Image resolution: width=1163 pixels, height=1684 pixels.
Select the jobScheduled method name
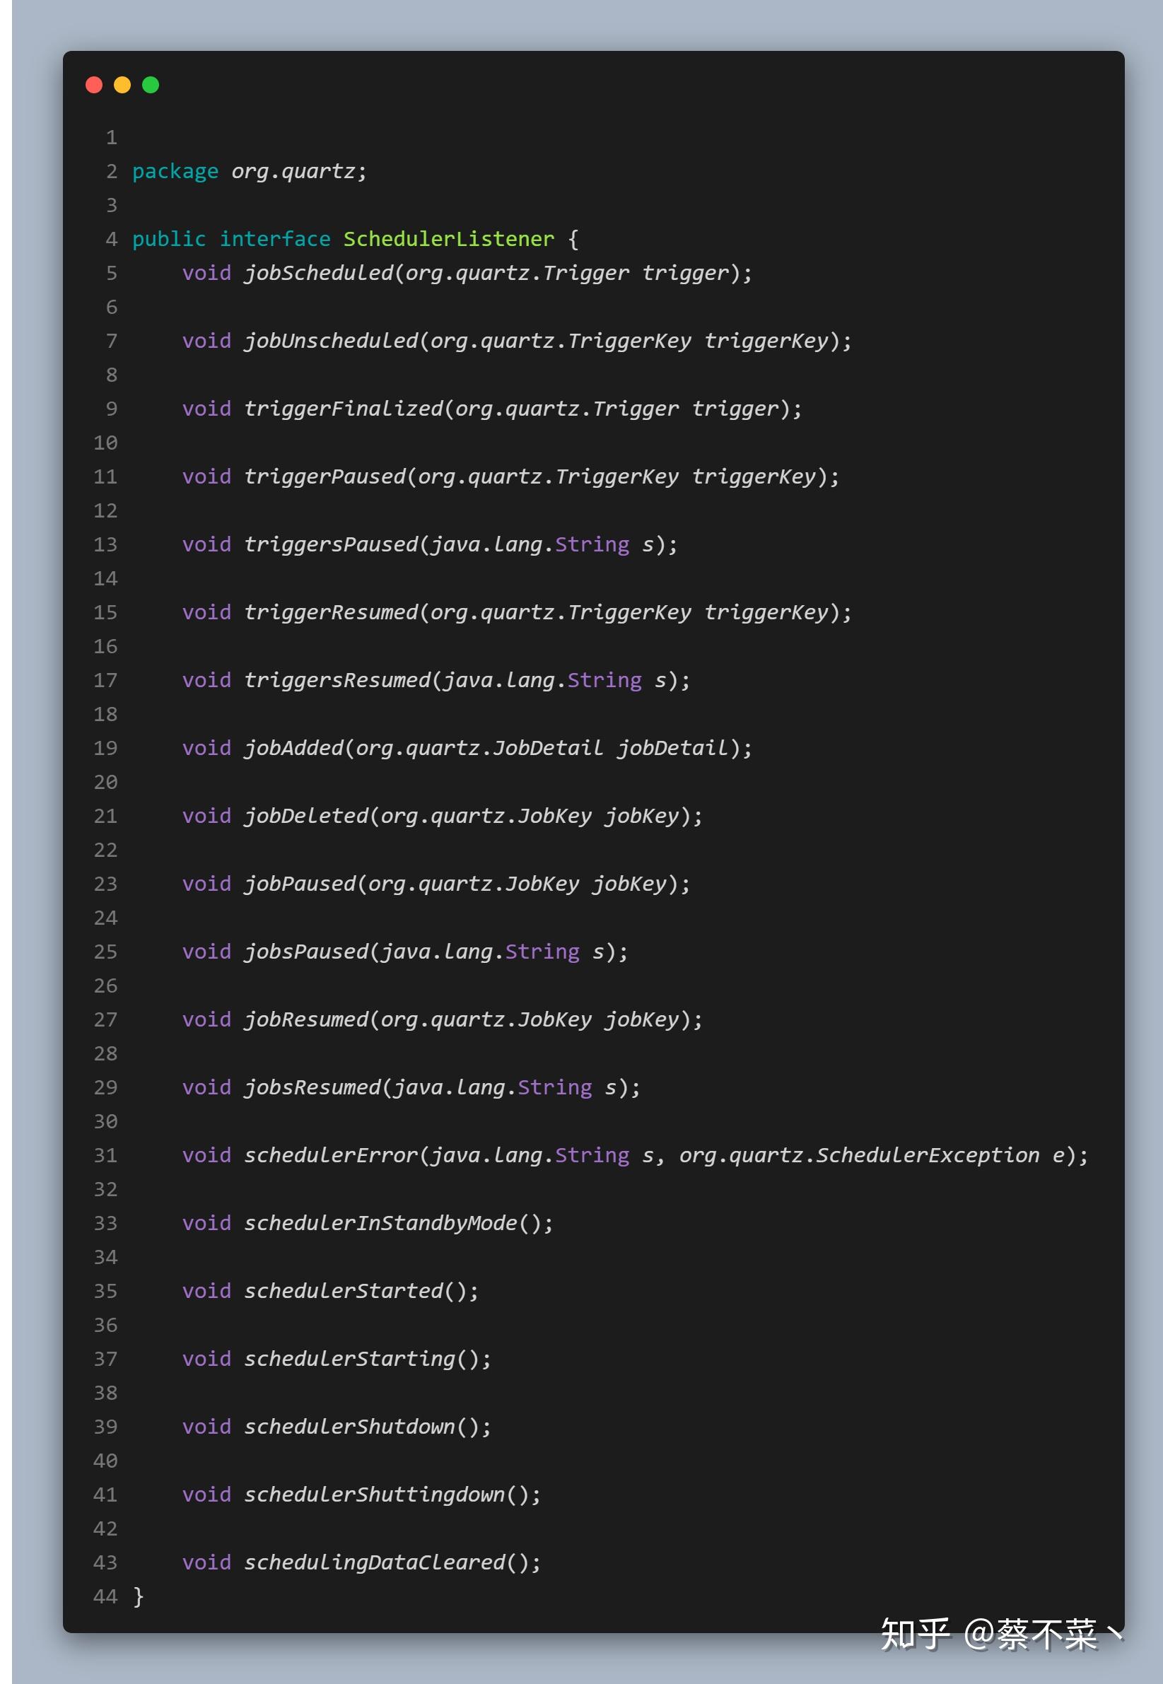[318, 274]
